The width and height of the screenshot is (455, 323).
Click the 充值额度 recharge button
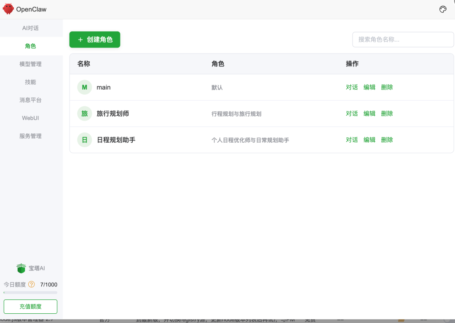tap(30, 306)
